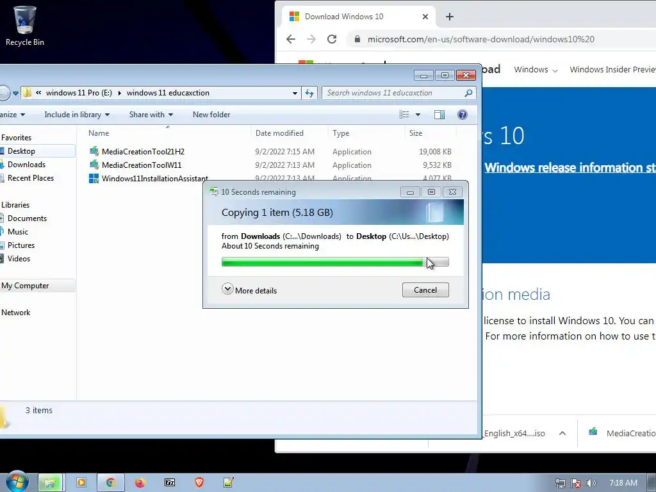Select the MediaCreationTool21H2 file icon

(x=94, y=151)
